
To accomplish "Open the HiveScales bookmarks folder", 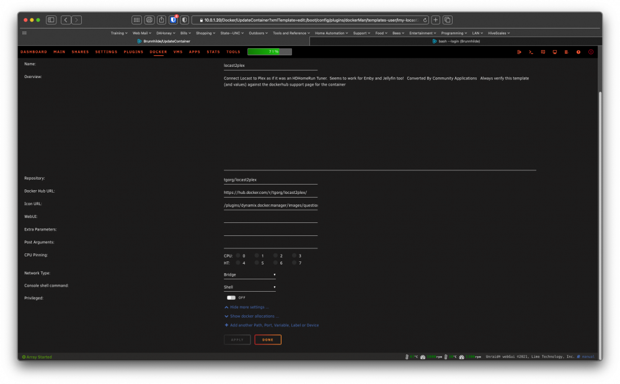I will 498,33.
